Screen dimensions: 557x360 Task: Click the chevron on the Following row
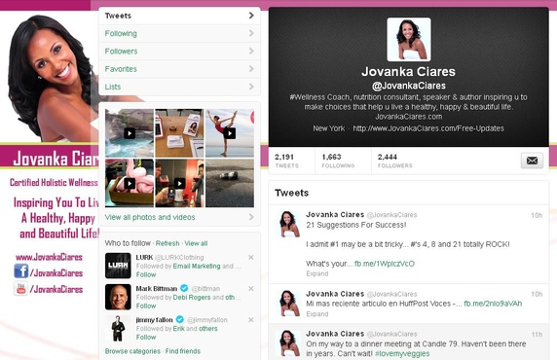pyautogui.click(x=251, y=33)
